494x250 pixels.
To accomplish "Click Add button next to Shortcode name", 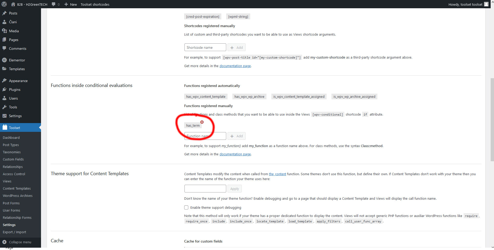I will (236, 47).
